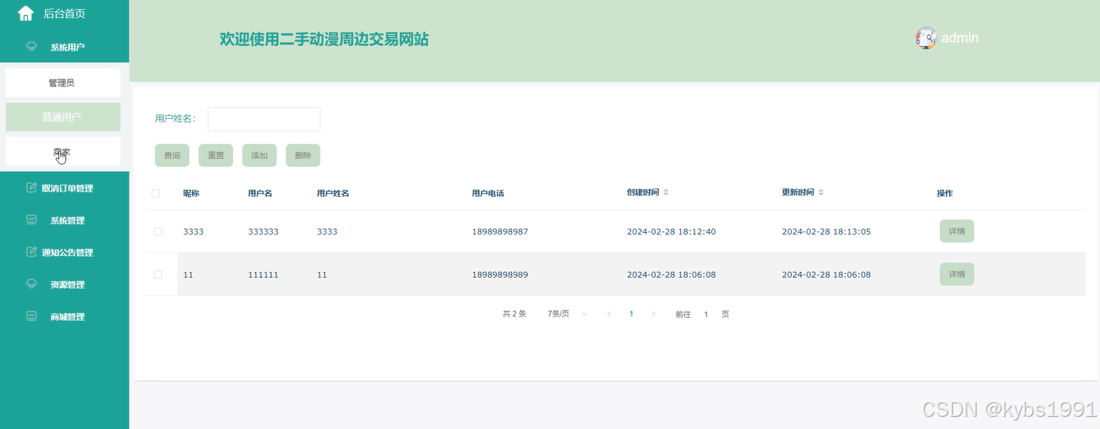The image size is (1100, 429).
Task: Click the username cell 111111
Action: point(263,275)
